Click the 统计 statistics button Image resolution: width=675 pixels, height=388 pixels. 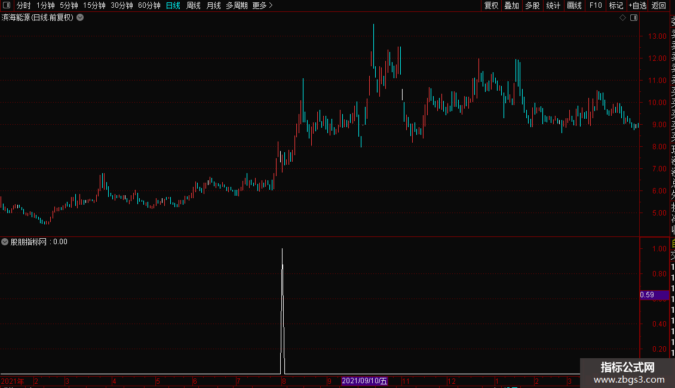[x=553, y=5]
